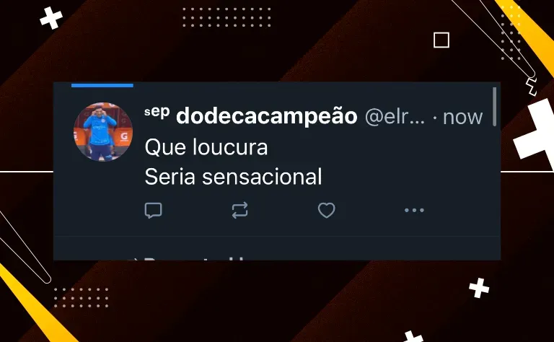Click the small 'sep' badge before the username
The height and width of the screenshot is (342, 554).
(x=157, y=112)
